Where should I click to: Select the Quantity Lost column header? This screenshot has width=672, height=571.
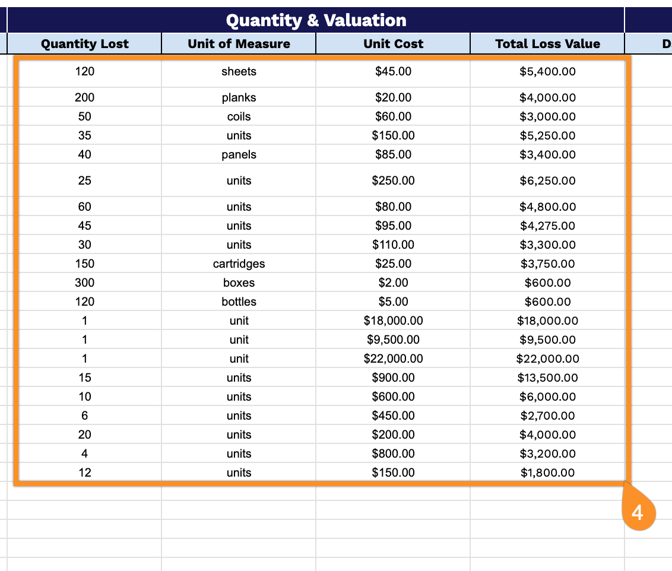[83, 43]
